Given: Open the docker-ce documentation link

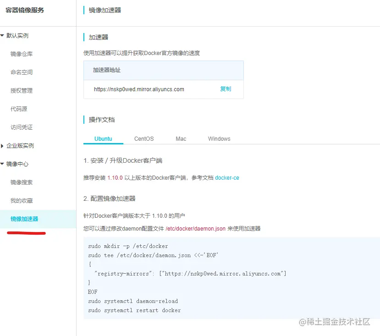Looking at the screenshot, I should coord(227,178).
